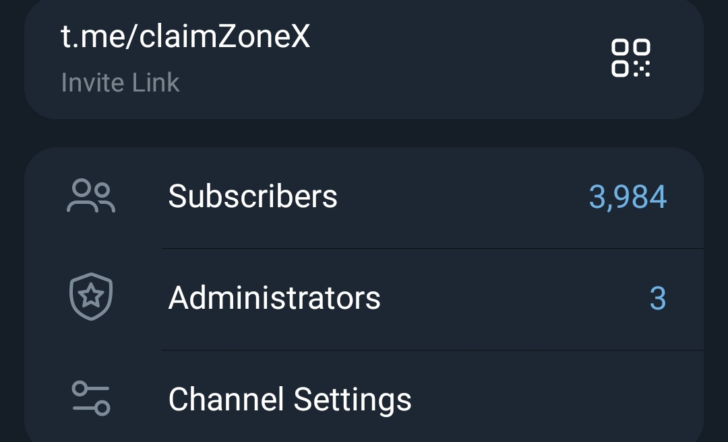Click the Administrators shield-star icon
Screen dimensions: 728x442
point(90,296)
